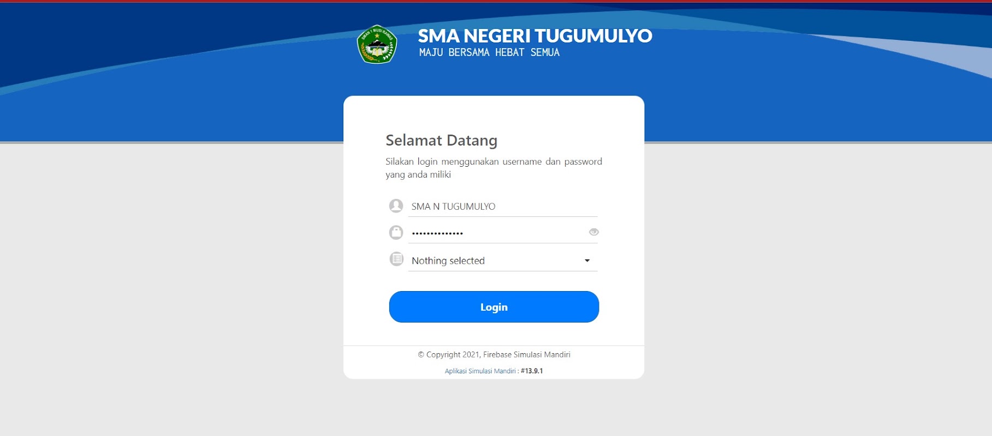Click the Selamat Datang heading
992x436 pixels.
[441, 141]
